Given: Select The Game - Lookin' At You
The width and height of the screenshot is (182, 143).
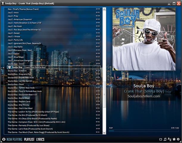Looking at the screenshot, I should click(x=54, y=112).
